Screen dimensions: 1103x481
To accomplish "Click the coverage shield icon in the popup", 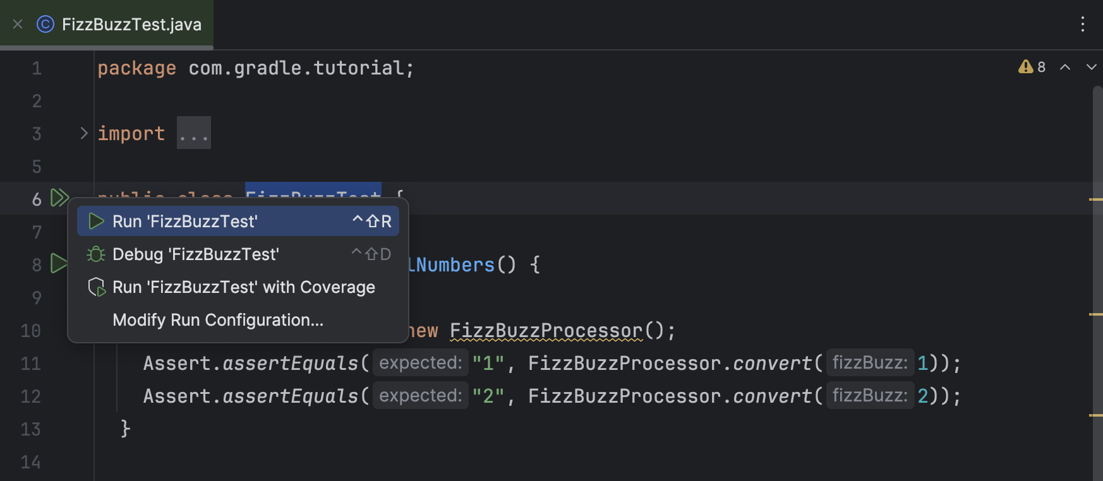I will point(96,287).
